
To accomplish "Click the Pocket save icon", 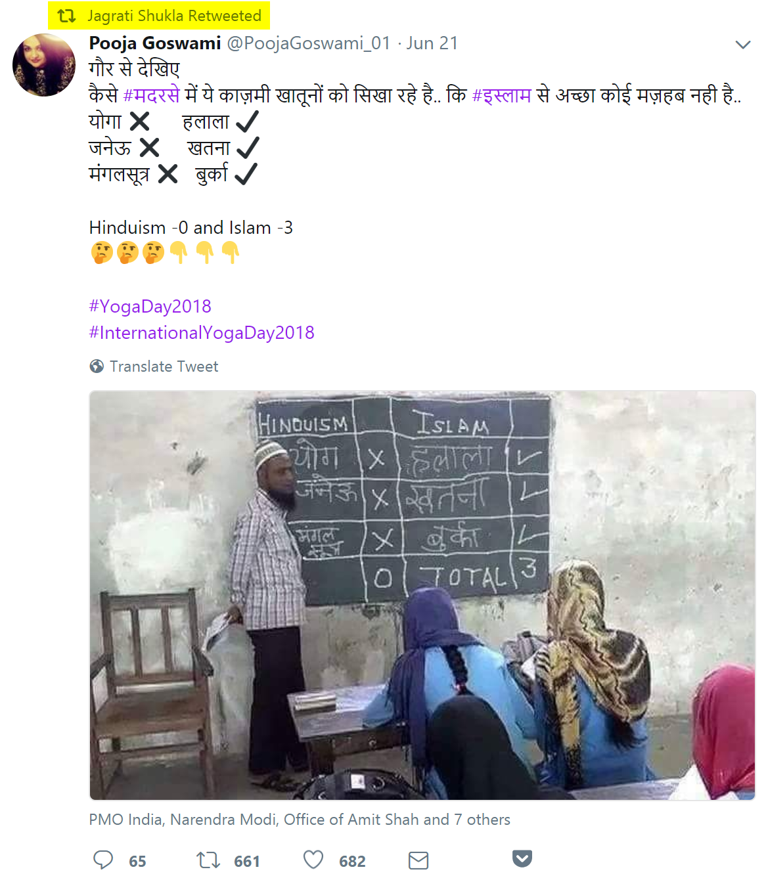I will tap(522, 858).
